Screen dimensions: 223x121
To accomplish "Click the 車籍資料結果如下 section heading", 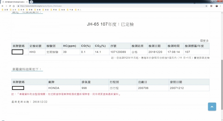I will pyautogui.click(x=27, y=69).
